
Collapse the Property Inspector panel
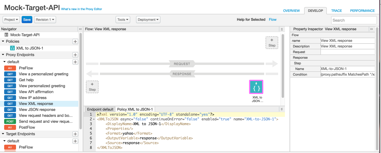point(371,29)
